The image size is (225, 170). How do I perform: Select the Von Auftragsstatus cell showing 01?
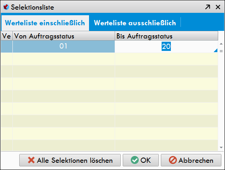pyautogui.click(x=64, y=47)
